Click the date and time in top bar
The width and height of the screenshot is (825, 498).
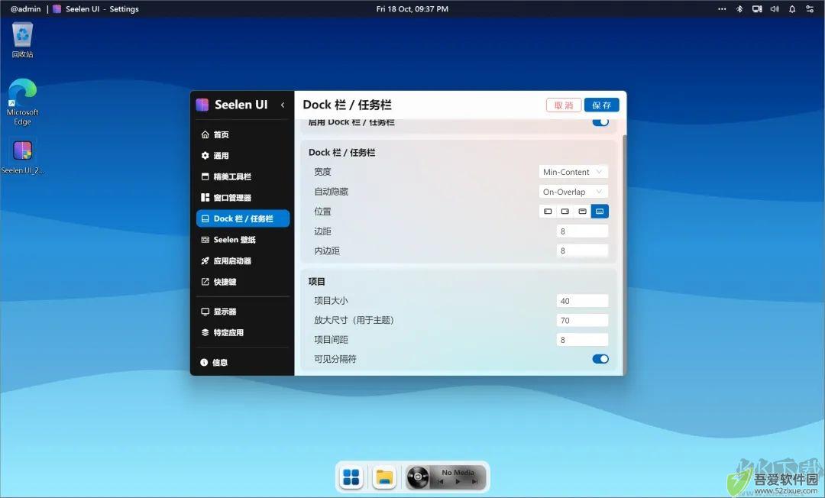click(412, 9)
